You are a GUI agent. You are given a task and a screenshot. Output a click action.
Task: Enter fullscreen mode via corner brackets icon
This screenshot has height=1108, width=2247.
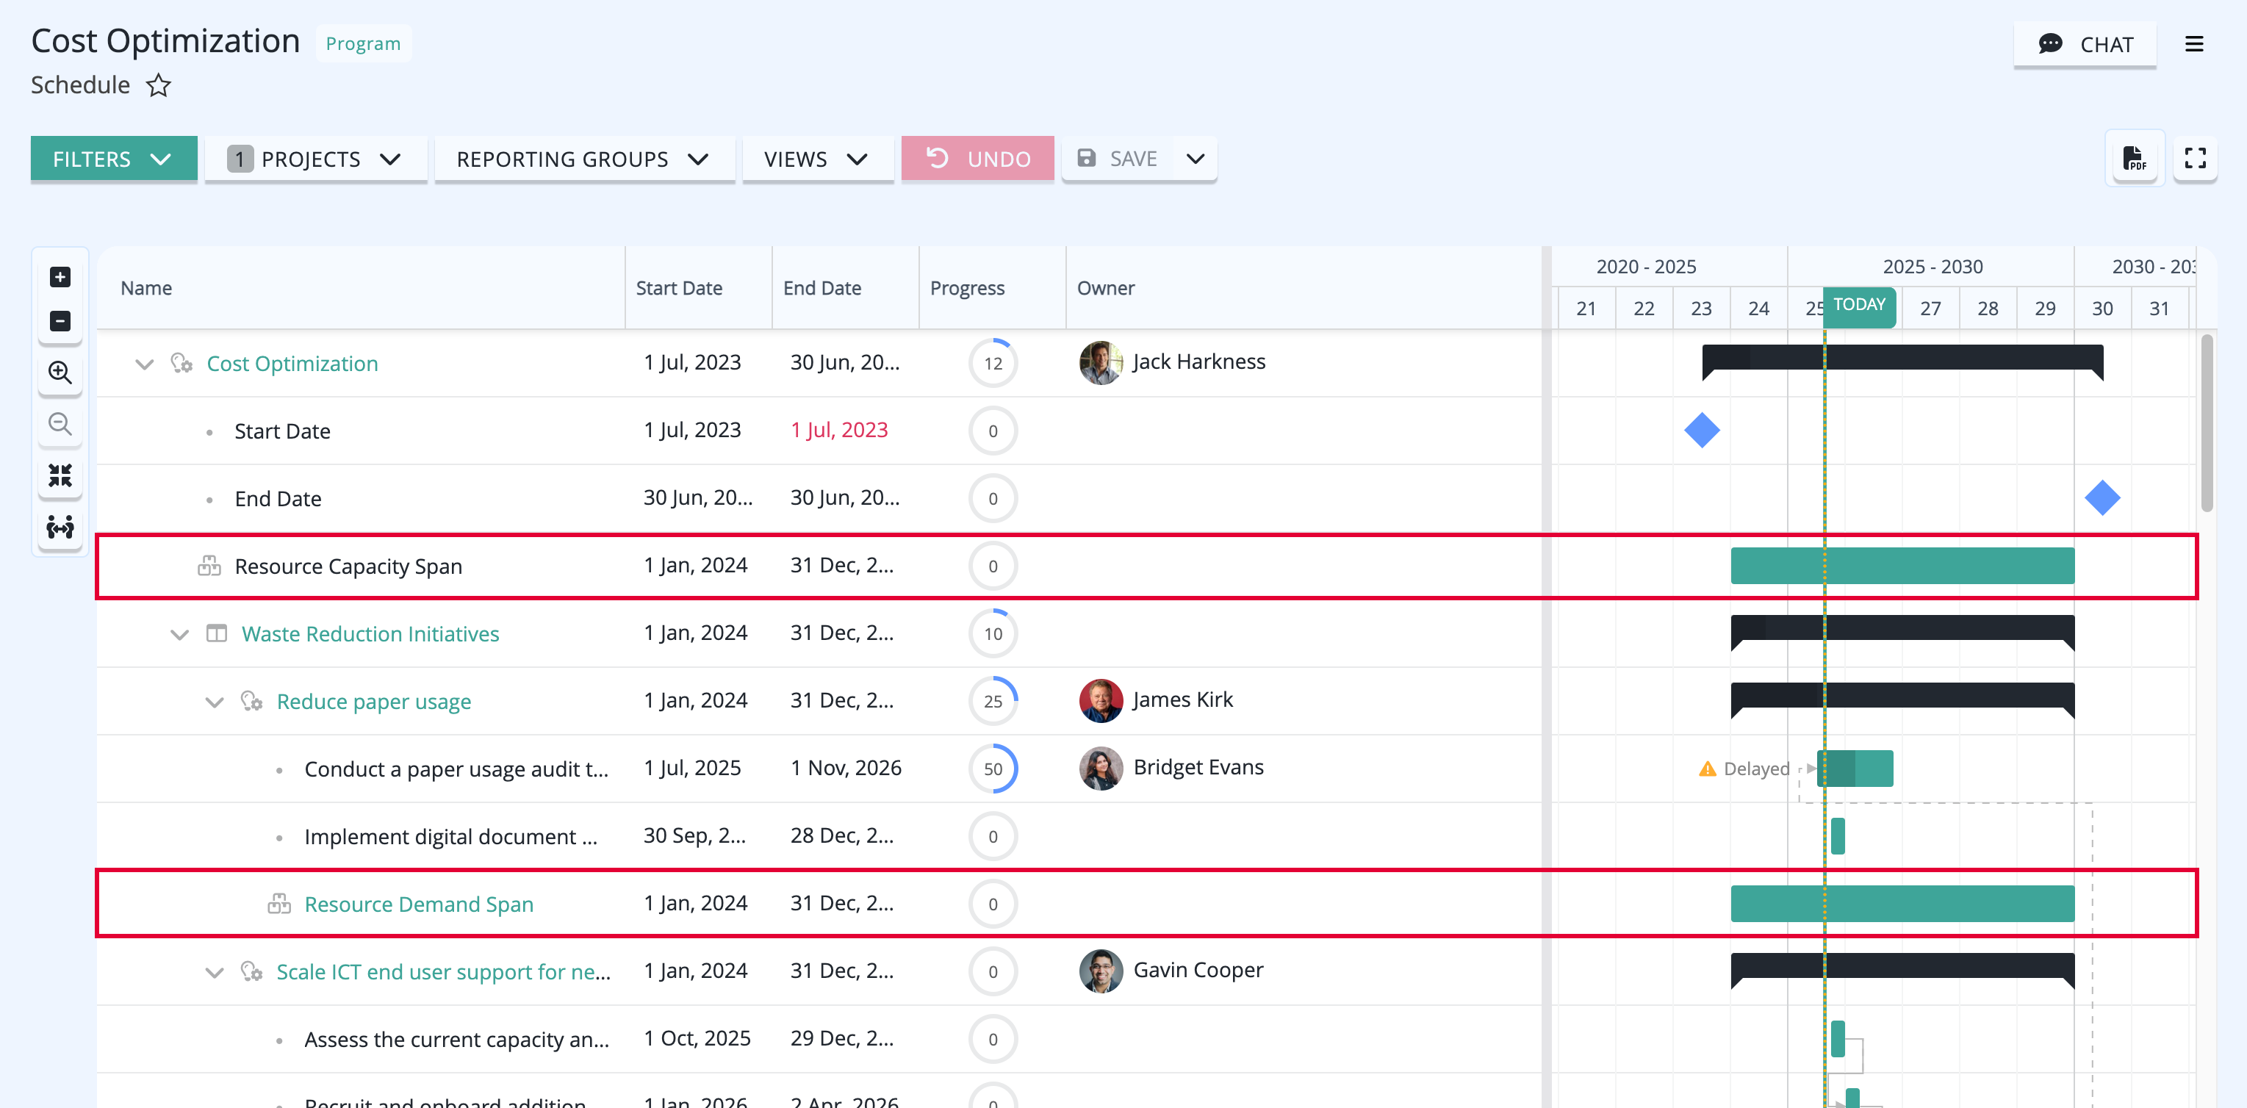pos(2195,158)
